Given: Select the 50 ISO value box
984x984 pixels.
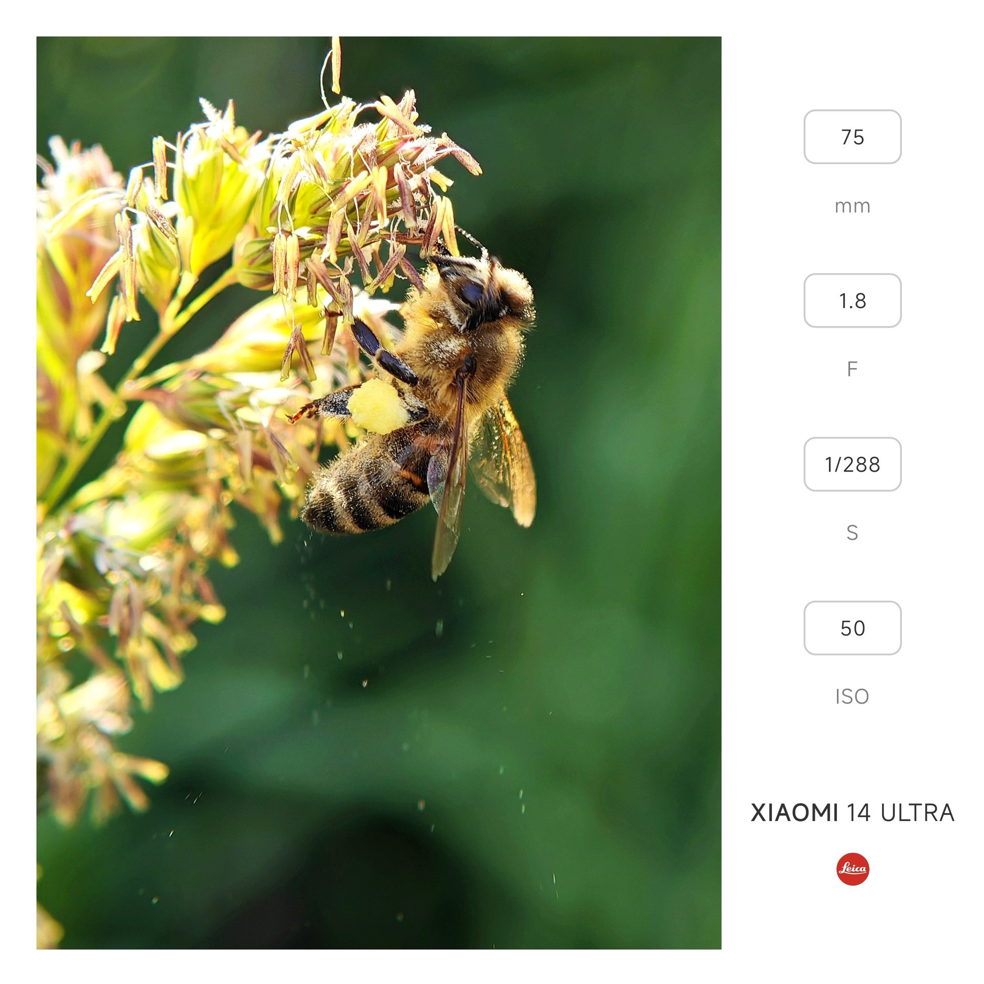Looking at the screenshot, I should (852, 628).
